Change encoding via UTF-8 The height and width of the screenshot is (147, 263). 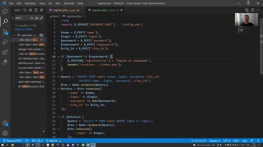click(x=227, y=140)
